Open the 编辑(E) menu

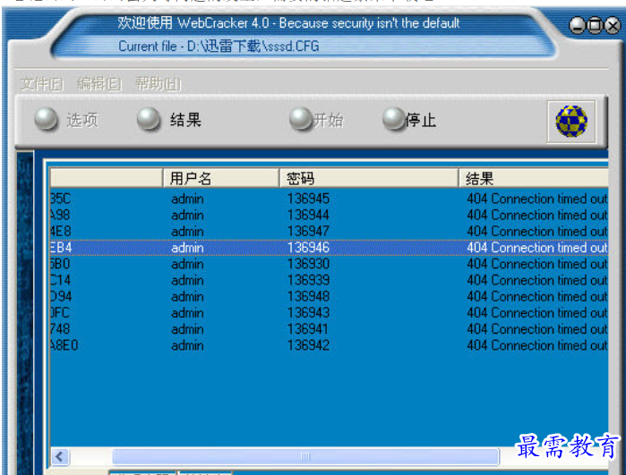tap(99, 84)
